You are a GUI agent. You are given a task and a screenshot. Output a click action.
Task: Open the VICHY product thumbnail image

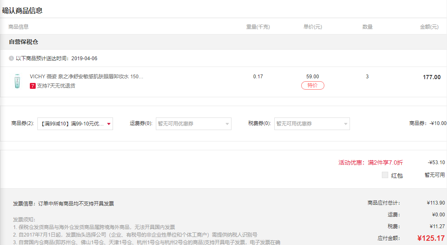click(17, 81)
